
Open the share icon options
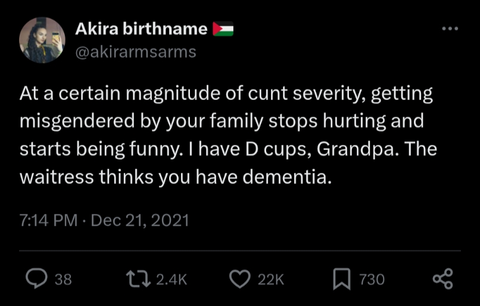(441, 279)
